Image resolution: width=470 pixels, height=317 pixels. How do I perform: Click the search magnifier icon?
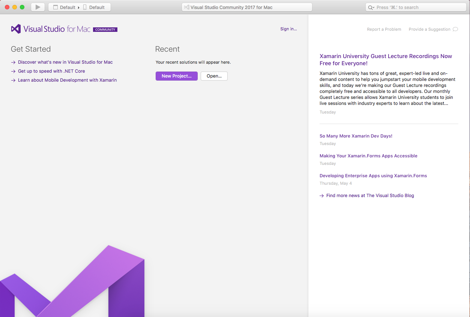click(x=371, y=7)
